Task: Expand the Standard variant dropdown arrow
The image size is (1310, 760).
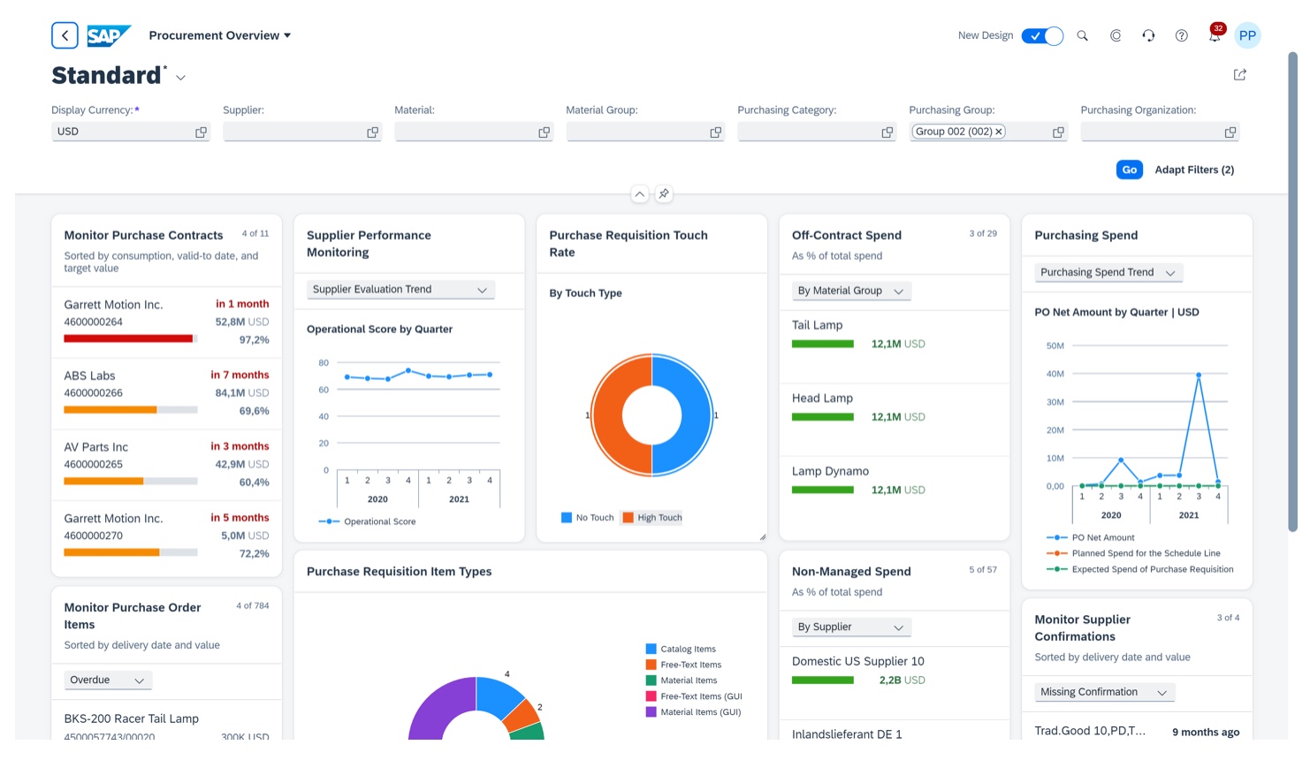Action: (x=180, y=78)
